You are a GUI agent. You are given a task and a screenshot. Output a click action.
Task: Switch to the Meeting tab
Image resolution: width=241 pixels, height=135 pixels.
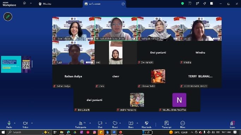45,4
